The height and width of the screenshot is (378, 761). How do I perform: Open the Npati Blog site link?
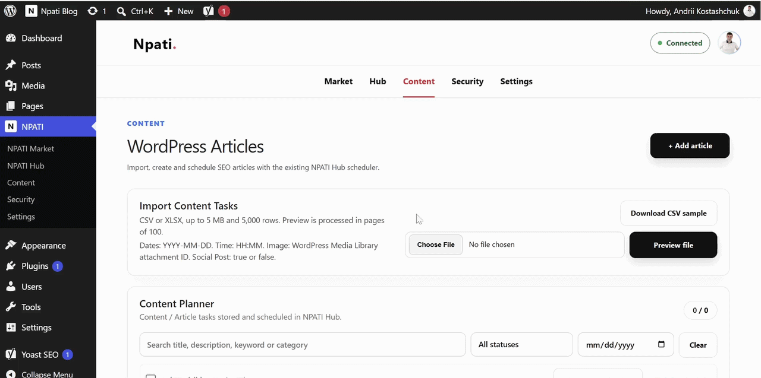[52, 11]
